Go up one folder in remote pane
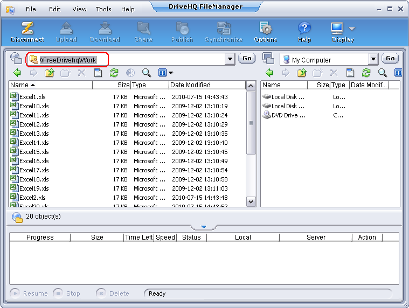This screenshot has width=409, height=308. click(50, 73)
